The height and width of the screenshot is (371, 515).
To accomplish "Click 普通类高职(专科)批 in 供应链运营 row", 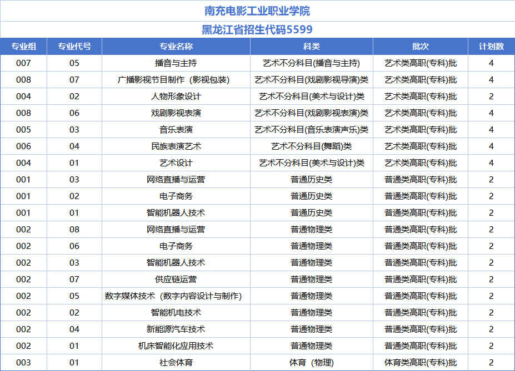I will (421, 279).
